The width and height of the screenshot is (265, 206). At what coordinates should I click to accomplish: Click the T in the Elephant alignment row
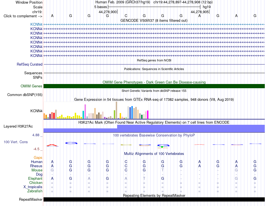click(x=144, y=178)
